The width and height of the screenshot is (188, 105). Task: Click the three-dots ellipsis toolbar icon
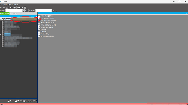(x=11, y=8)
